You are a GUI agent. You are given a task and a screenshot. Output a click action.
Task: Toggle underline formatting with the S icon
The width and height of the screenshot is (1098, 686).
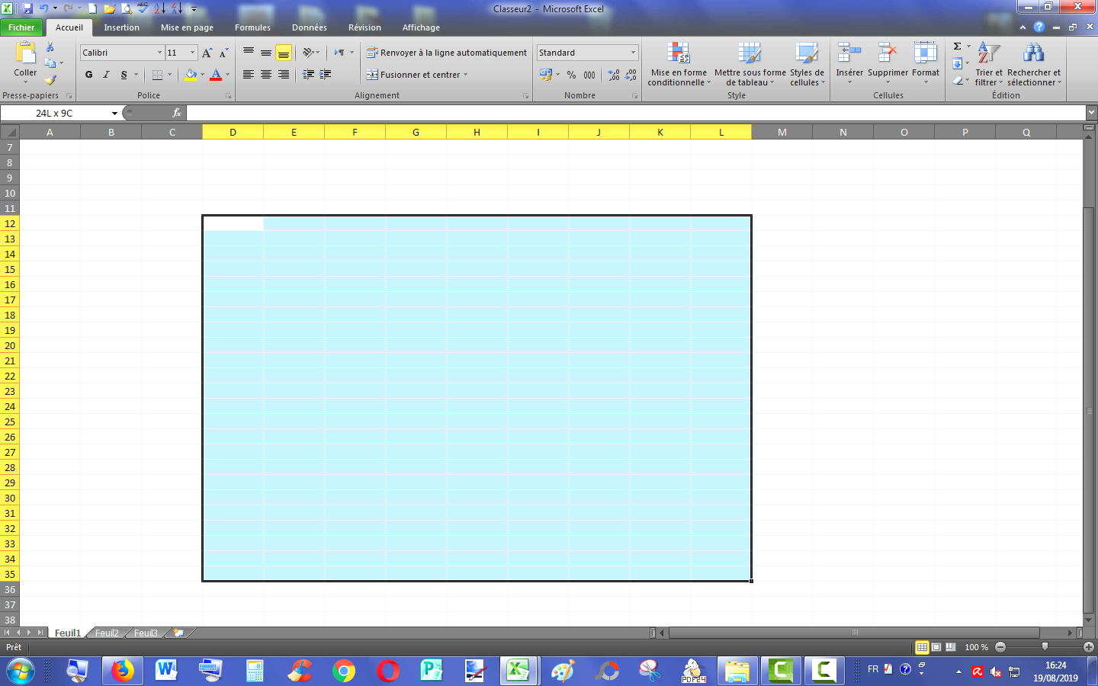124,75
